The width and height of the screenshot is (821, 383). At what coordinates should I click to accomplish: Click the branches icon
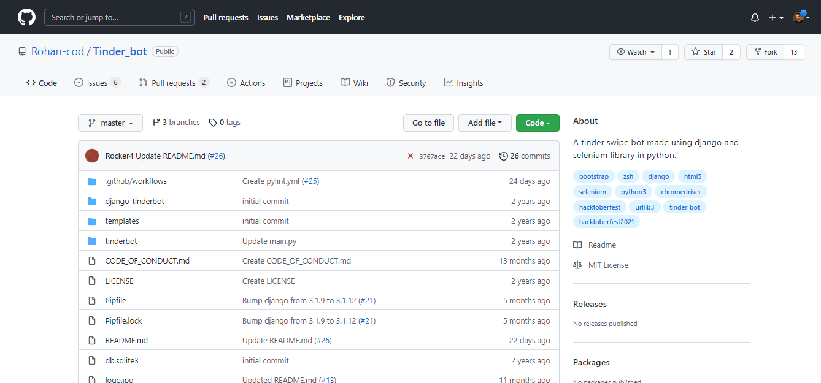(156, 123)
